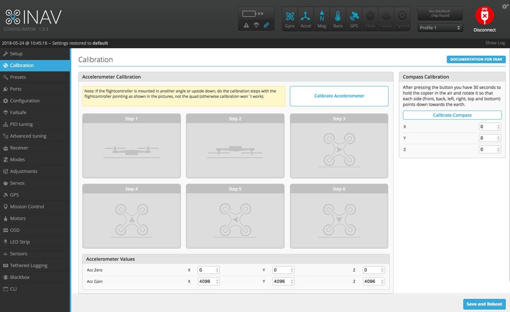Image resolution: width=510 pixels, height=312 pixels.
Task: Open the Mission Control tab
Action: [x=35, y=207]
